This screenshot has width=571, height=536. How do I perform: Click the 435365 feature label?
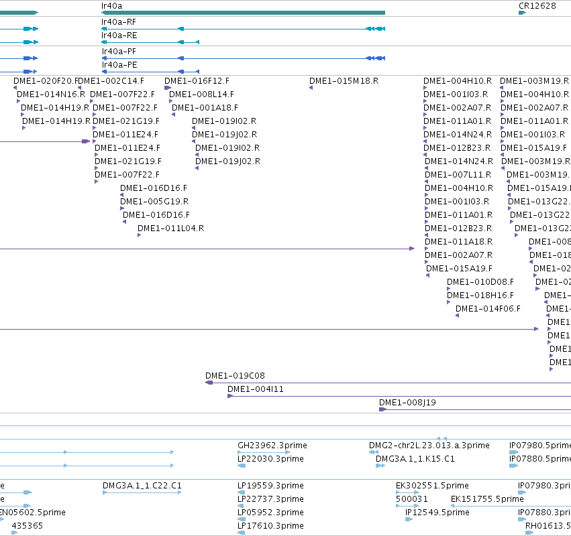coord(28,526)
